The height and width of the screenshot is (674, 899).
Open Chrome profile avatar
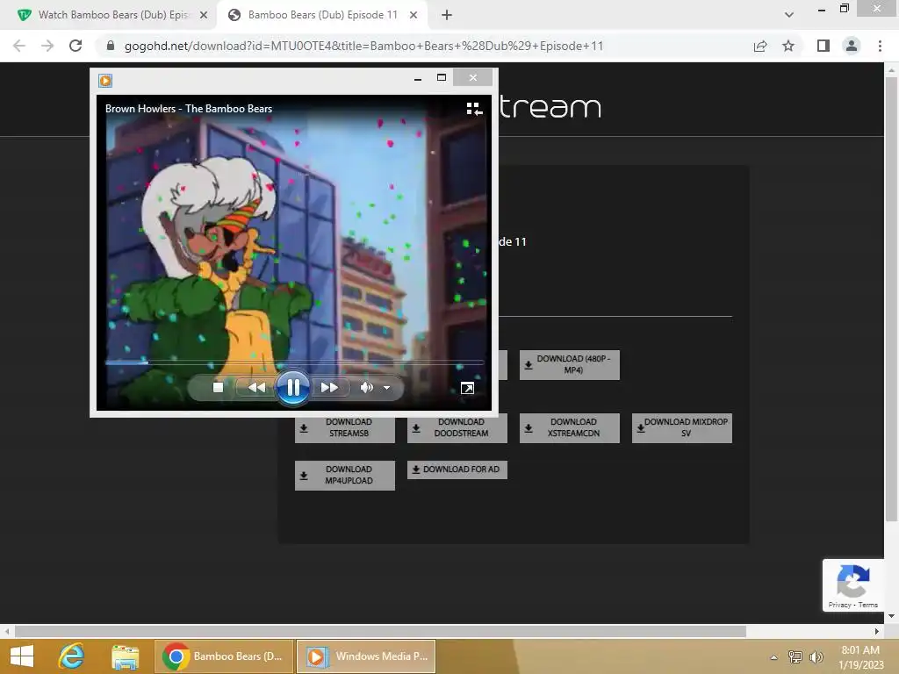tap(852, 46)
